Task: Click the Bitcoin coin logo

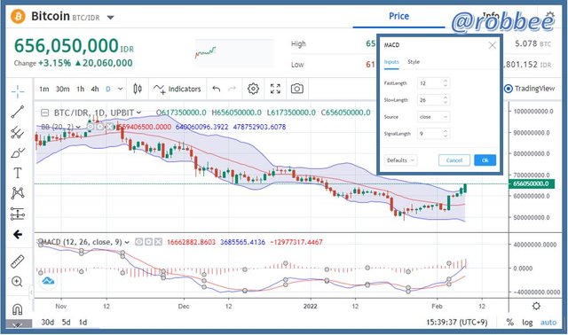Action: [18, 17]
